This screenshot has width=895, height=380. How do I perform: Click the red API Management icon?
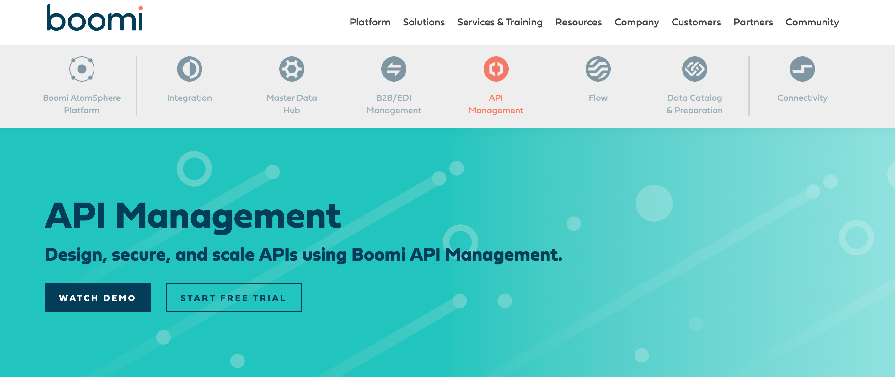tap(496, 69)
